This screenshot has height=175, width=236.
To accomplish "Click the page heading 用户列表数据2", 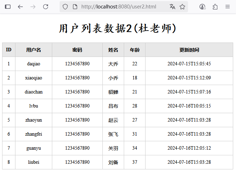I will coord(118,28).
